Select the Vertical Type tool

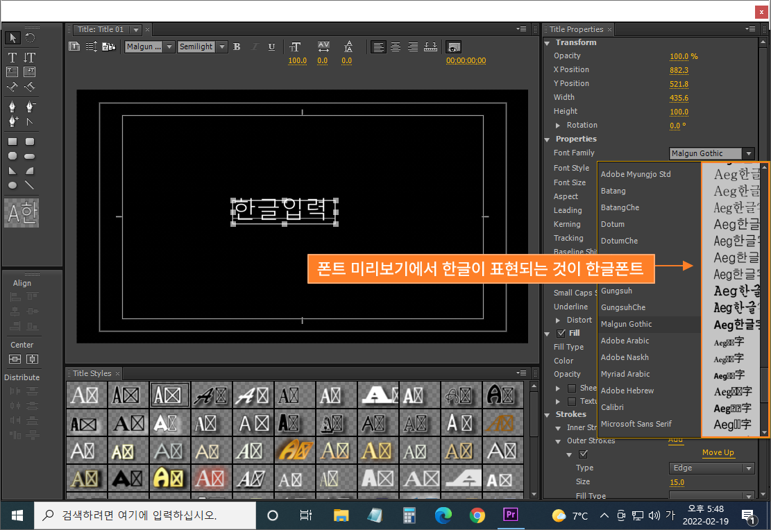tap(30, 57)
